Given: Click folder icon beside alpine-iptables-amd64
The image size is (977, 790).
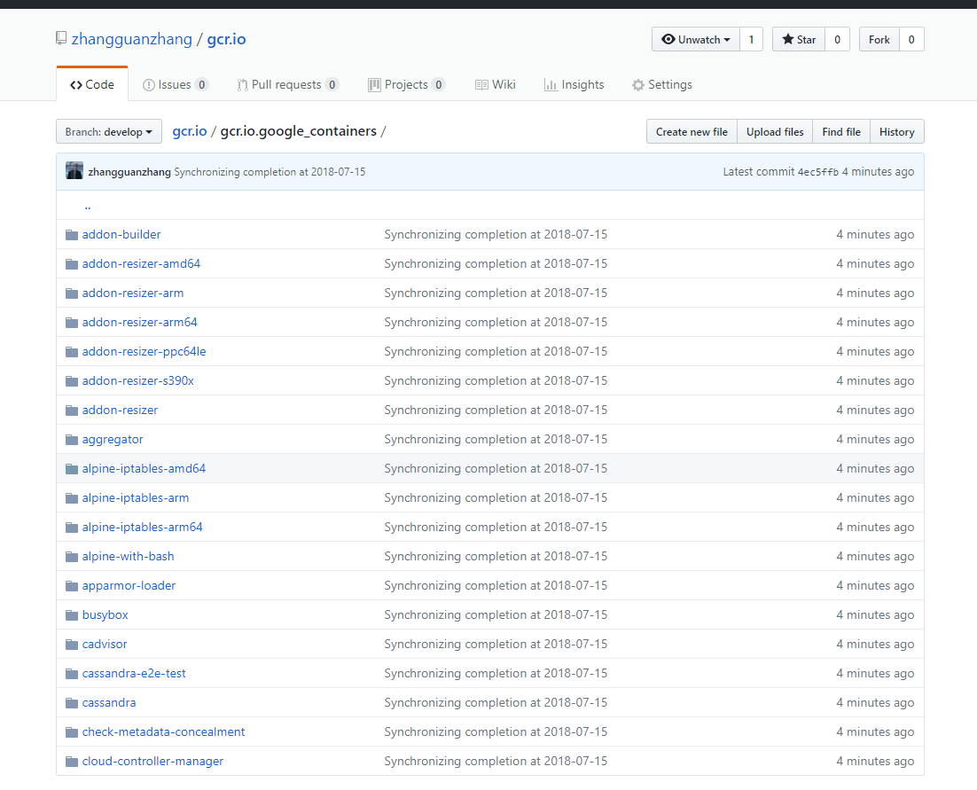Looking at the screenshot, I should click(x=72, y=469).
